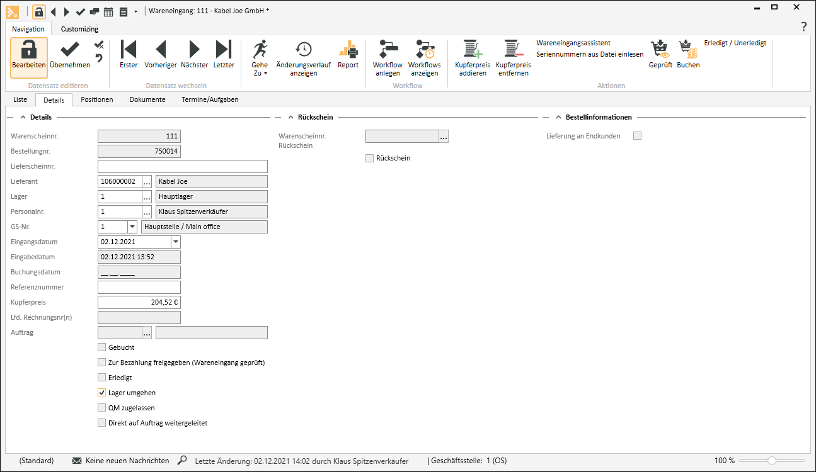The image size is (816, 472).
Task: Click the application logo icon
Action: tap(12, 11)
